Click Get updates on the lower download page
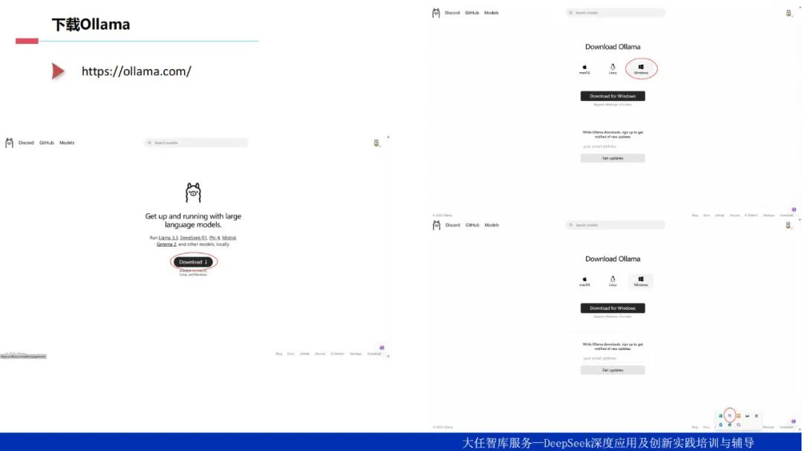The height and width of the screenshot is (451, 802). click(x=613, y=370)
